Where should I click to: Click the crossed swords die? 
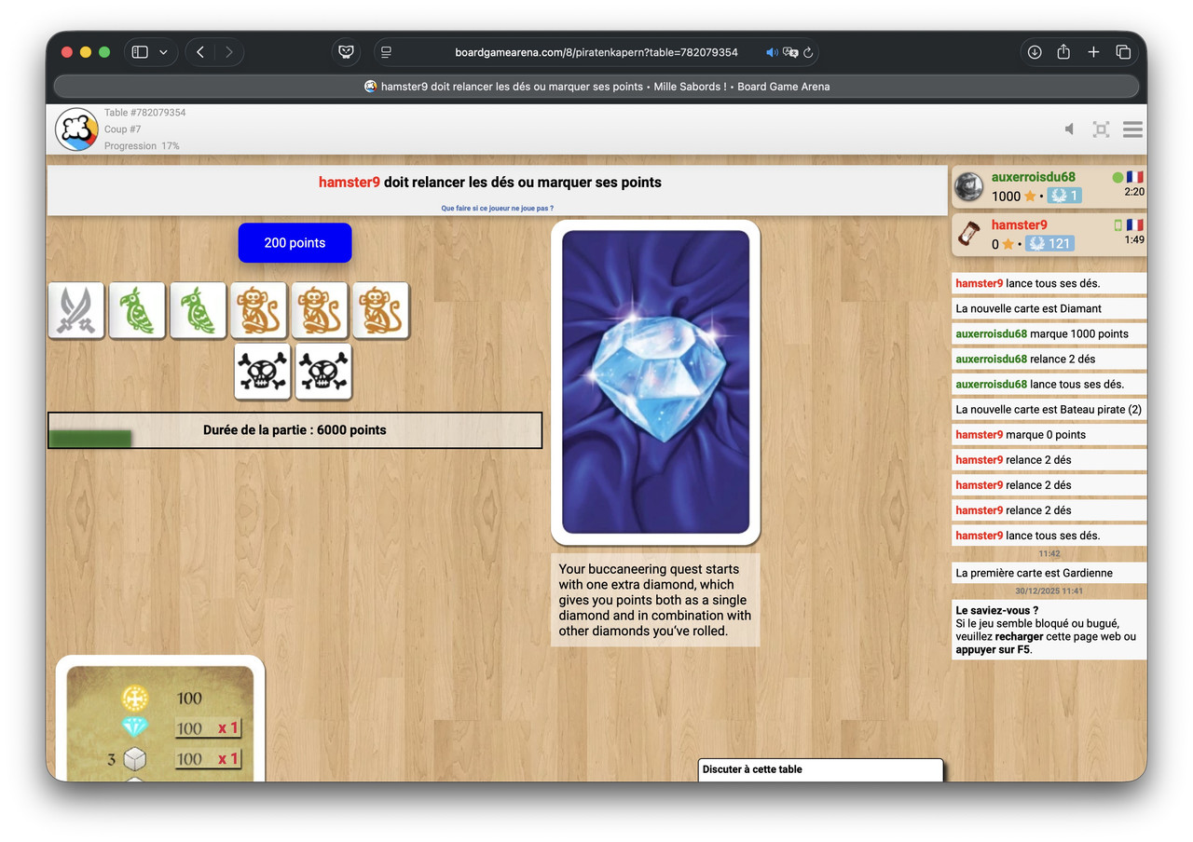pyautogui.click(x=76, y=310)
